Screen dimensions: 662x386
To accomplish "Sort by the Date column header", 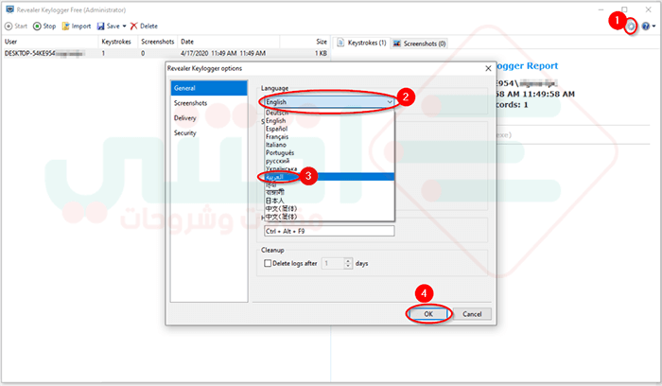I will (x=229, y=42).
